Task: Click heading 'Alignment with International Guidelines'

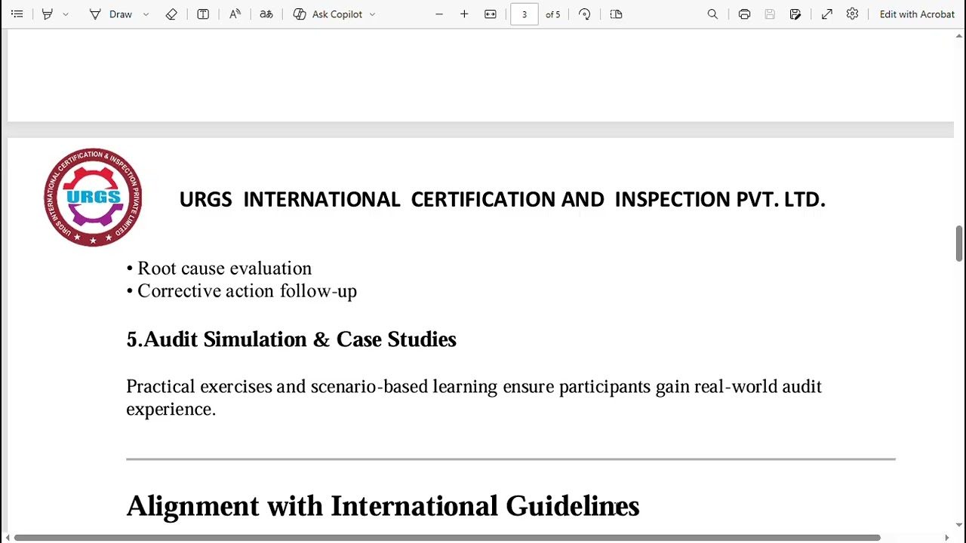Action: point(383,506)
